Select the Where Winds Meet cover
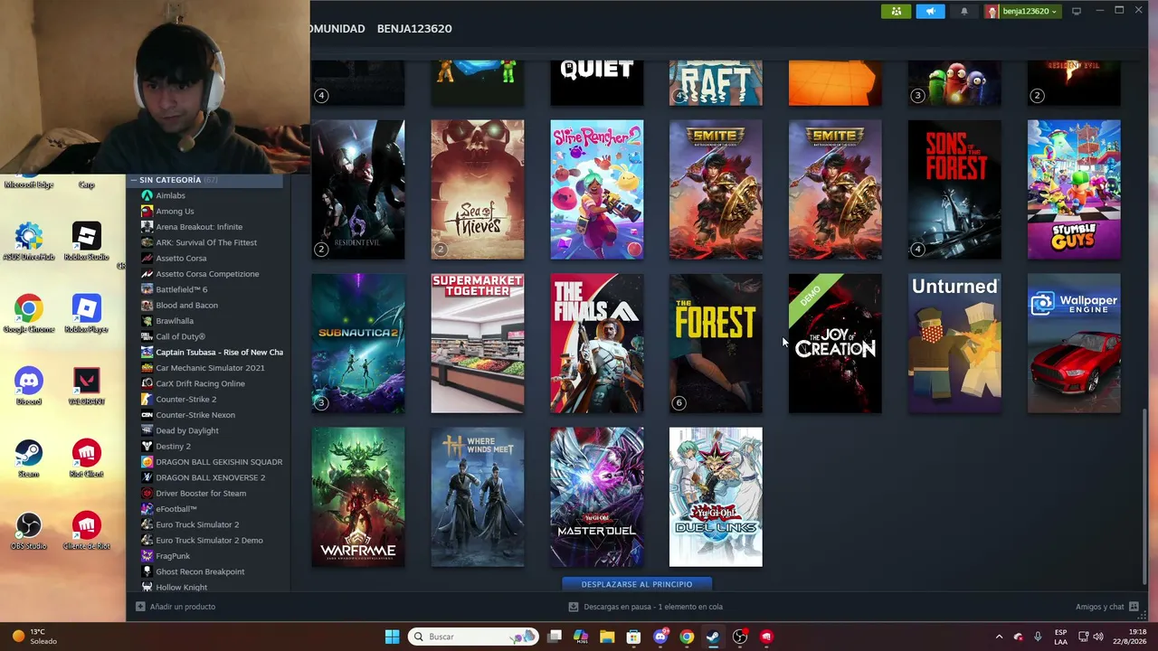The height and width of the screenshot is (651, 1158). point(478,497)
